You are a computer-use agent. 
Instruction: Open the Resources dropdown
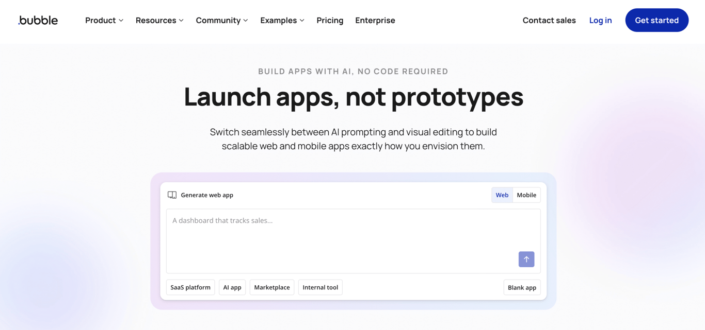[159, 20]
